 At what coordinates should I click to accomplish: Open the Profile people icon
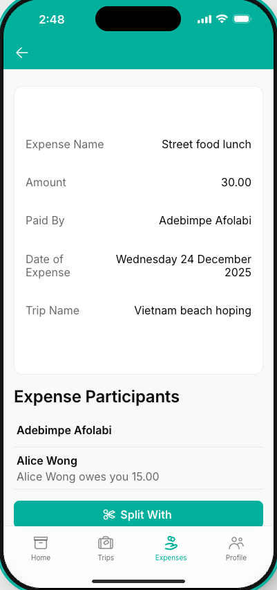coord(236,543)
